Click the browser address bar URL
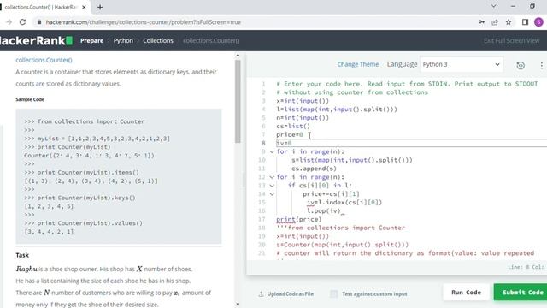Viewport: 547px width, 308px height. click(x=144, y=22)
